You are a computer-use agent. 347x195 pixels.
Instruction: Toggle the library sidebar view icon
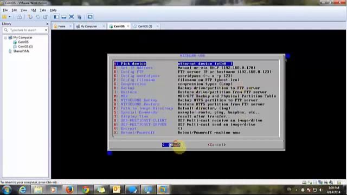point(56,17)
